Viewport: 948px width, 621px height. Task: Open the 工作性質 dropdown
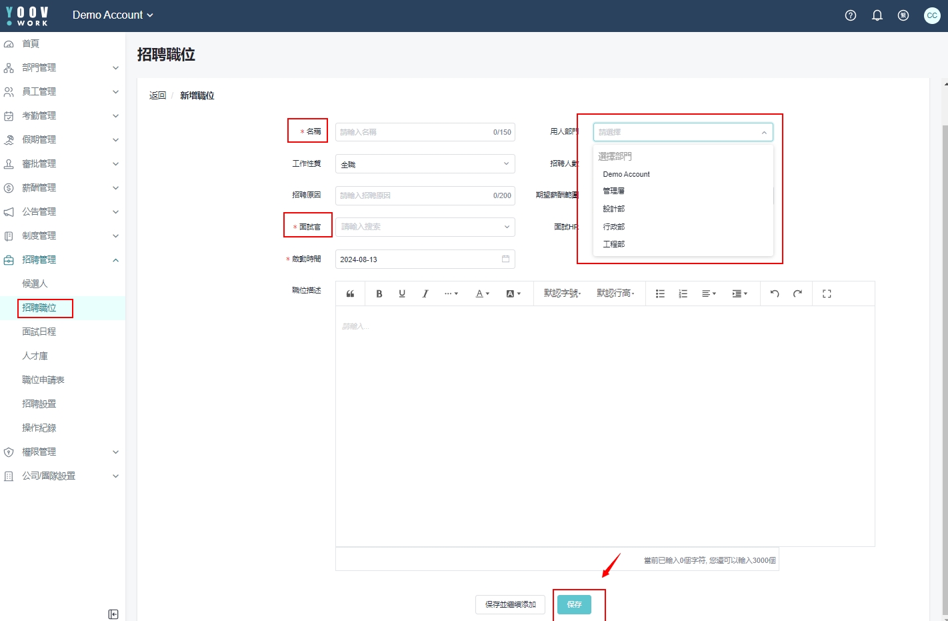pyautogui.click(x=425, y=164)
